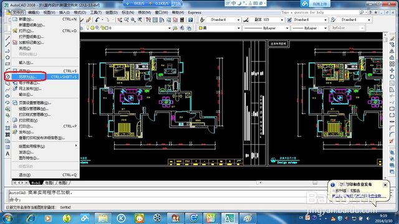Select the Circle draw tool
The height and width of the screenshot is (224, 399).
7,77
